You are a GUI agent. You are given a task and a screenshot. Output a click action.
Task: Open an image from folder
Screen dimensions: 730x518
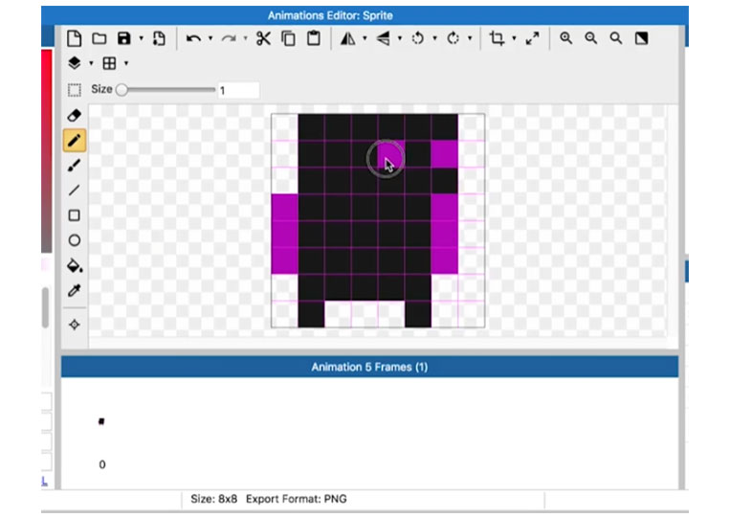point(100,38)
